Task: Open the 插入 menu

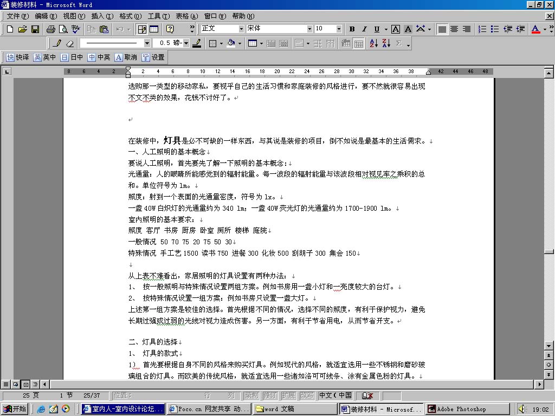Action: point(102,16)
